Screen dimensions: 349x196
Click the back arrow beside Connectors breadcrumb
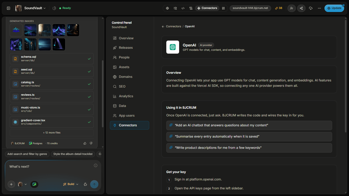(163, 27)
